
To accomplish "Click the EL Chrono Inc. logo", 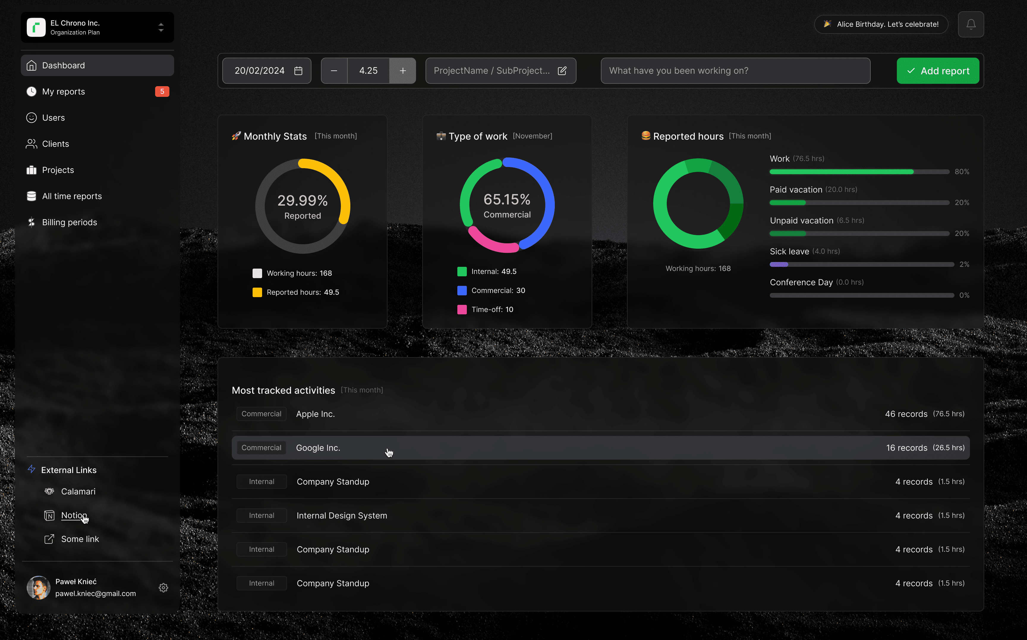I will [x=37, y=28].
